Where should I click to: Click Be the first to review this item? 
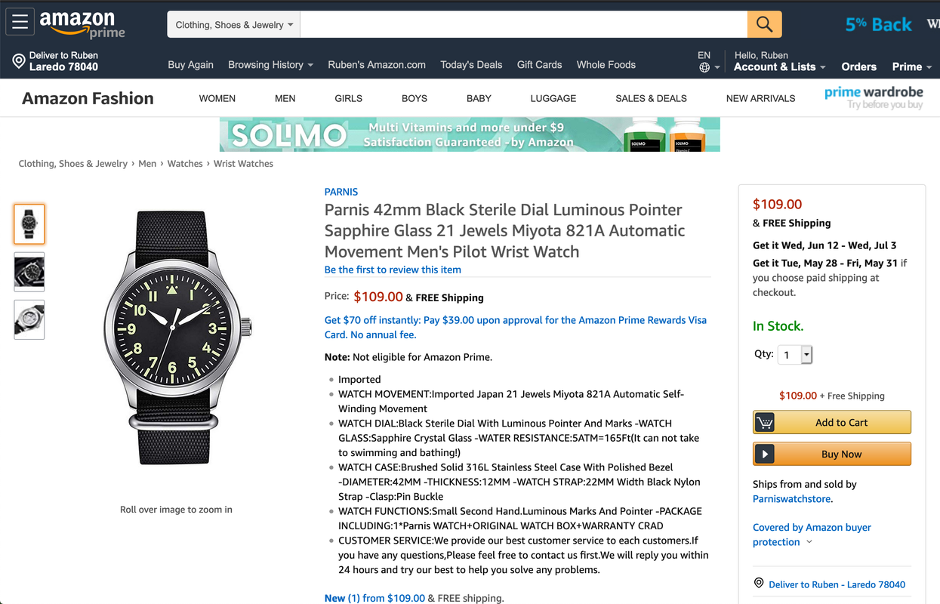tap(393, 270)
